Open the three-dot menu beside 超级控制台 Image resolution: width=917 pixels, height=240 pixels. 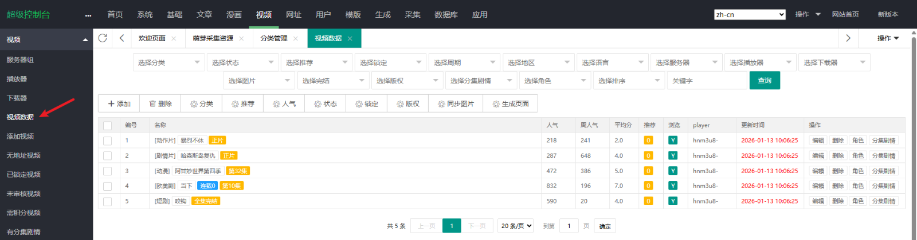click(88, 15)
